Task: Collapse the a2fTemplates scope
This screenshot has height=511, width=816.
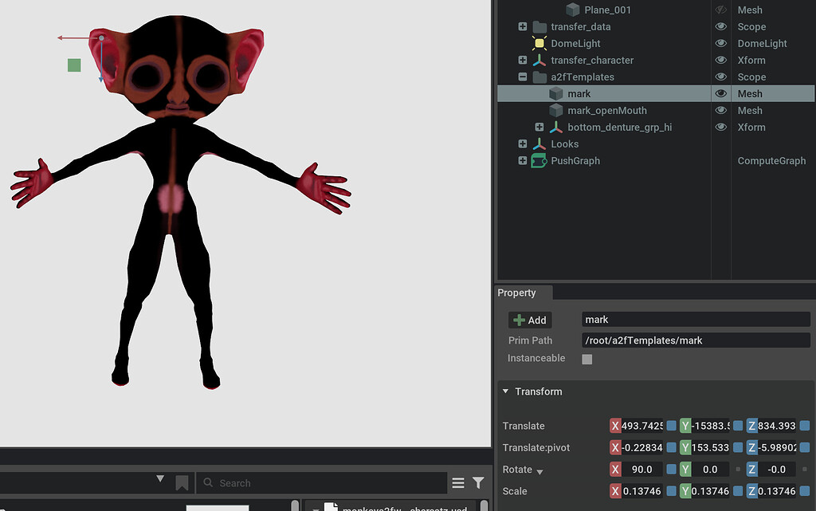Action: click(522, 77)
